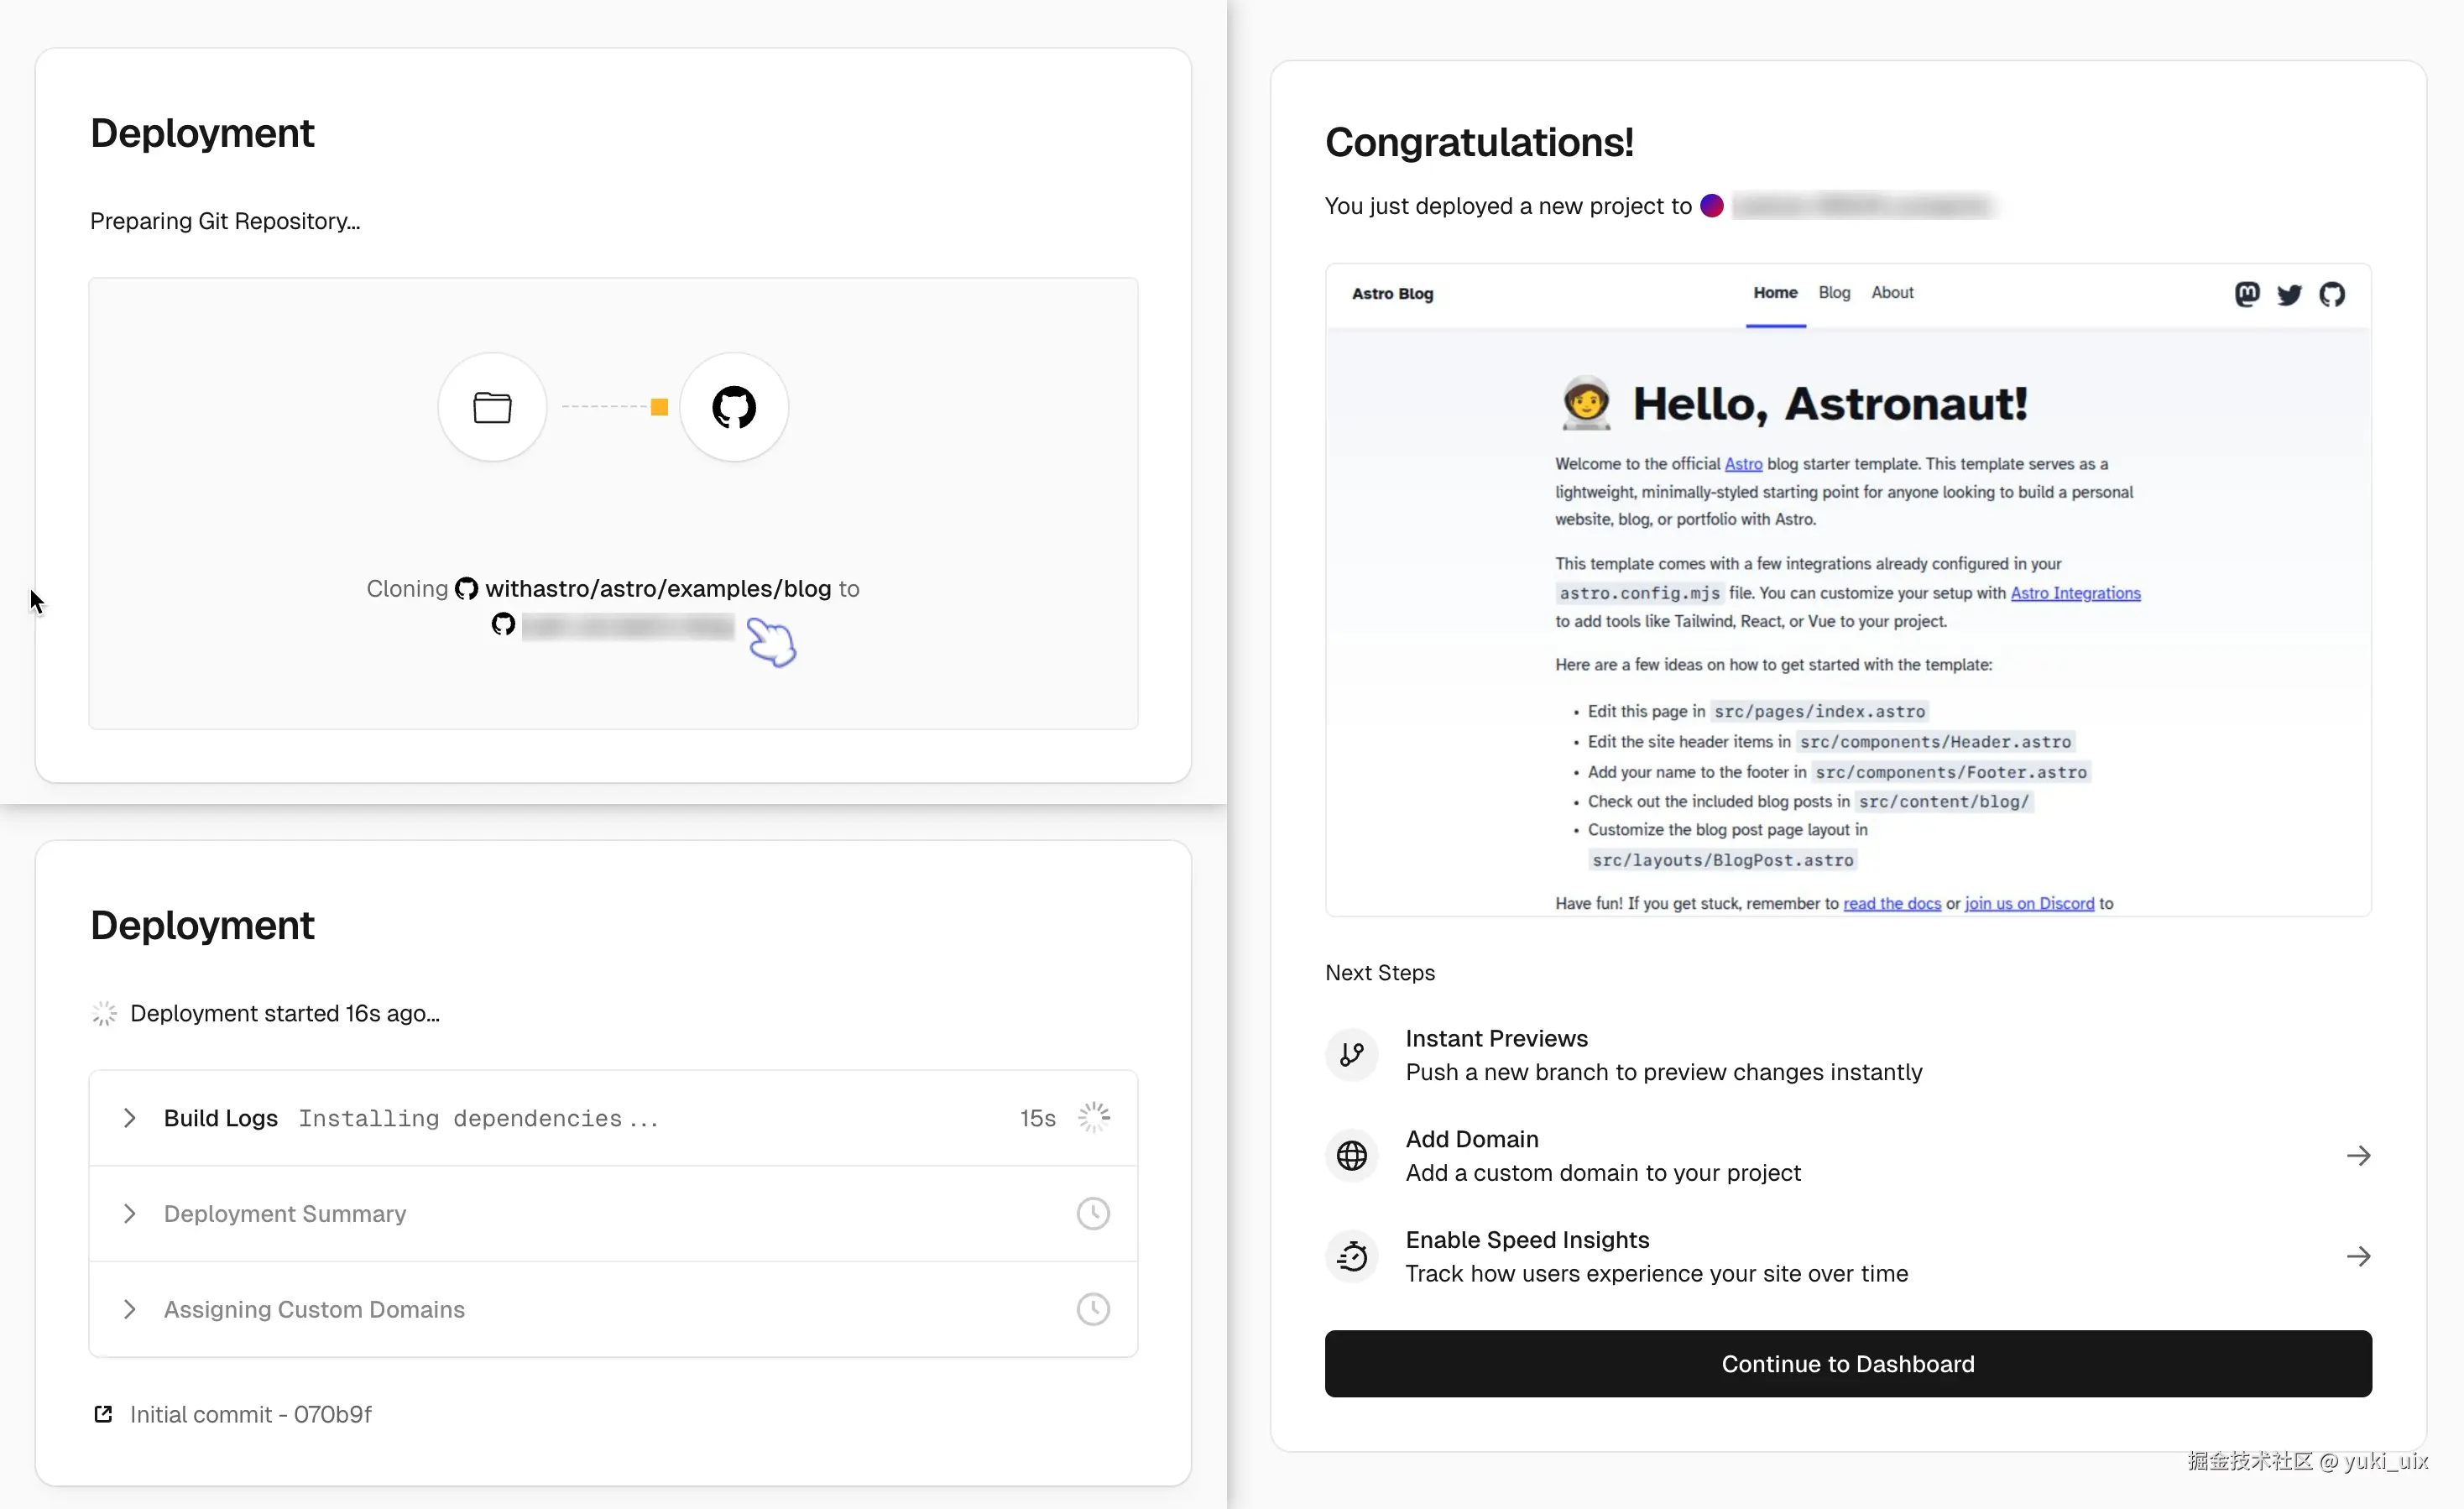Click the Speed Insights stopwatch icon

(1352, 1256)
